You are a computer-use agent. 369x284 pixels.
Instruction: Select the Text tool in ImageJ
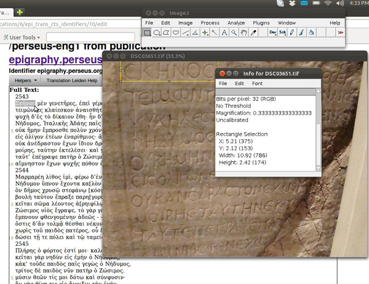click(x=224, y=33)
